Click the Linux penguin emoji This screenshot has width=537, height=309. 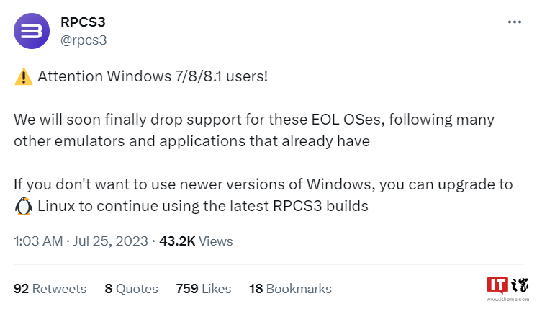pyautogui.click(x=23, y=207)
